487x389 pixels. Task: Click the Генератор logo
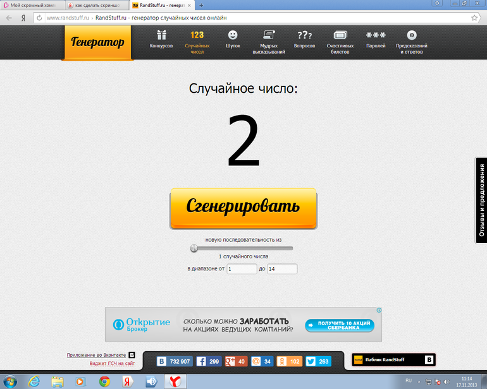click(97, 42)
